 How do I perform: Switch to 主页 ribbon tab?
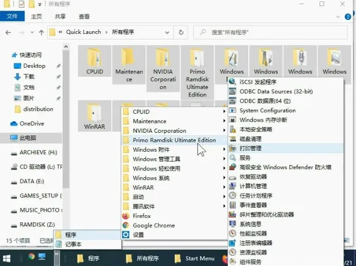36,16
